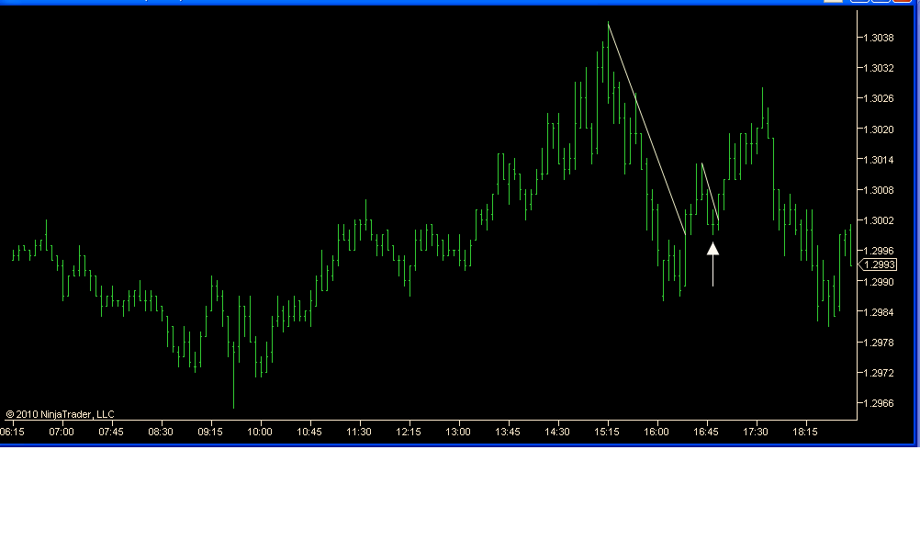Click the 10:00 time axis label
Image resolution: width=920 pixels, height=551 pixels.
click(x=259, y=432)
